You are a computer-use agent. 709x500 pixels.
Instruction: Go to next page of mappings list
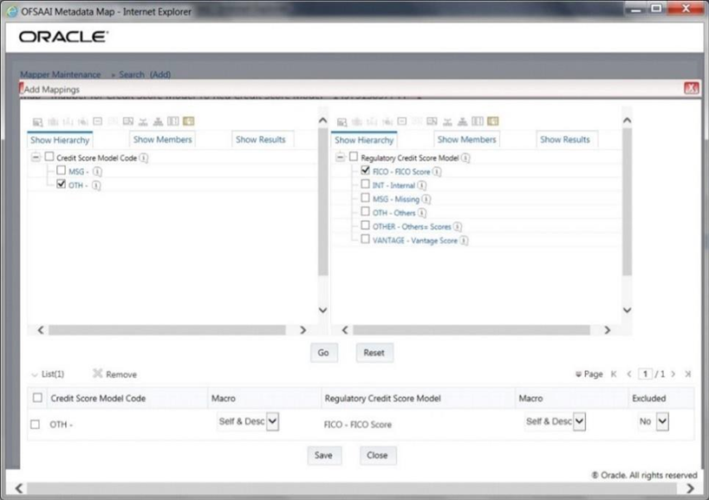pyautogui.click(x=673, y=373)
